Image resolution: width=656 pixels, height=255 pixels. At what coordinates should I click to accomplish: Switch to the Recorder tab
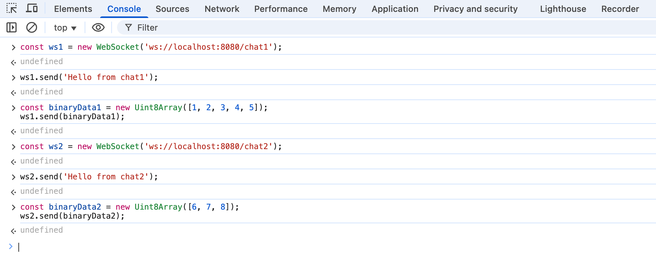click(620, 9)
